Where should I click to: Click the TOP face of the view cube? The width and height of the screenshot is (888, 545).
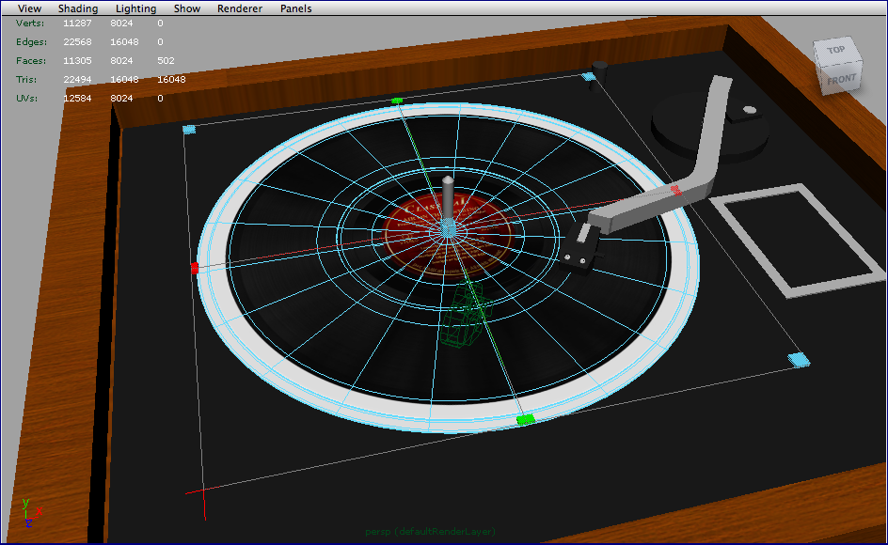835,49
